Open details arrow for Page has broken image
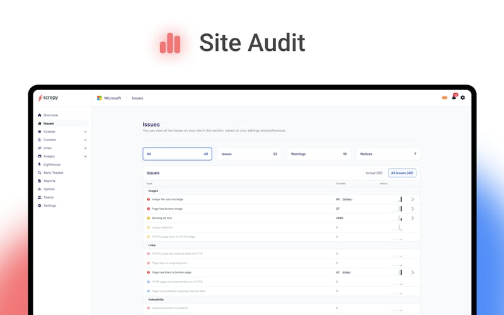This screenshot has width=504, height=315. (x=413, y=209)
